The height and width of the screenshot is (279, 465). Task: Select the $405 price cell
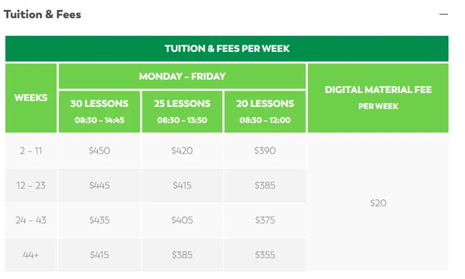coord(182,221)
